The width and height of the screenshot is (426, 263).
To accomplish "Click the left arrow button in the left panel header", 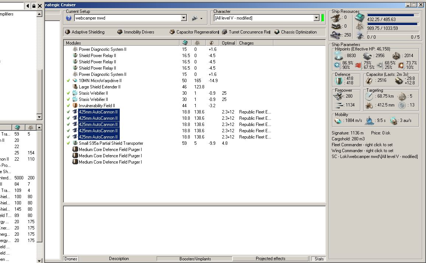I will (x=28, y=6).
